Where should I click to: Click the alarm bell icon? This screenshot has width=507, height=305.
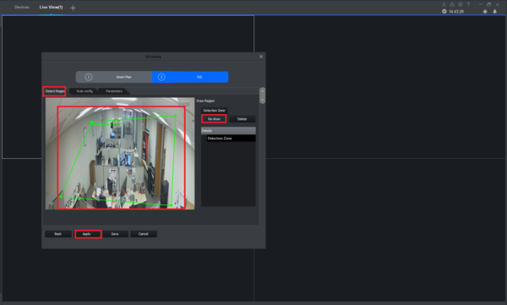pos(494,11)
